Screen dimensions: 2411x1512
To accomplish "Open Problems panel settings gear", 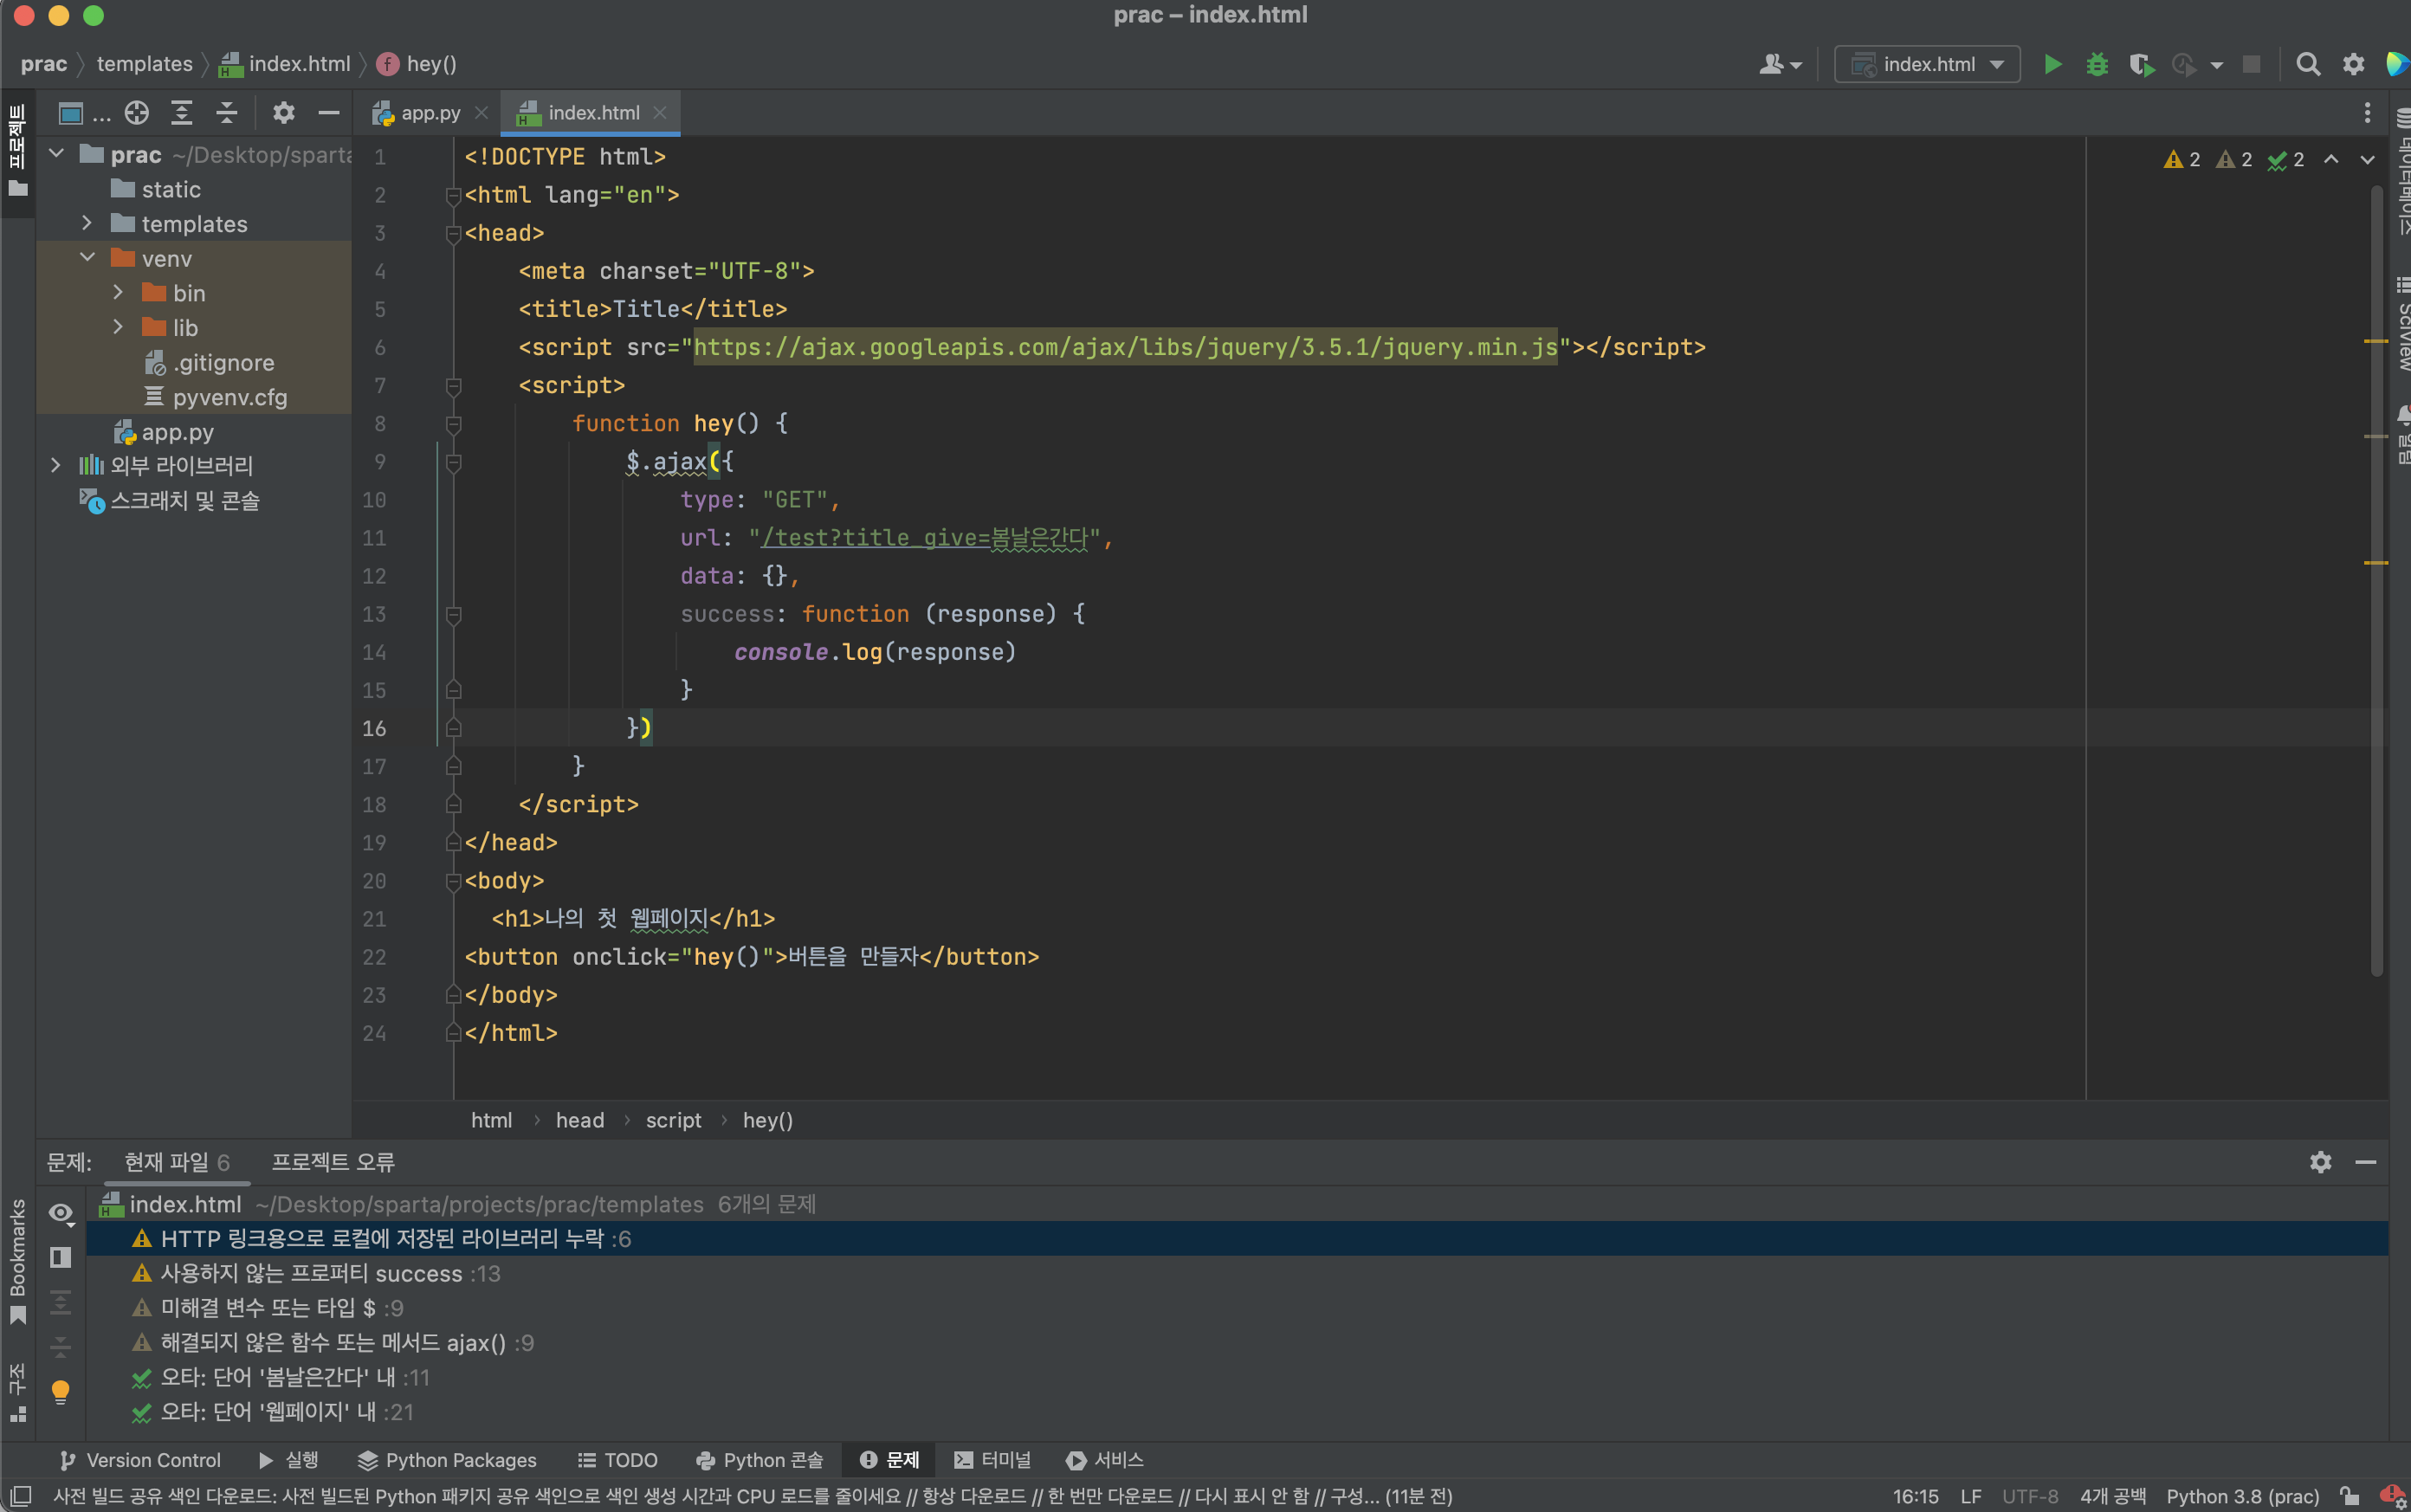I will [x=2320, y=1162].
